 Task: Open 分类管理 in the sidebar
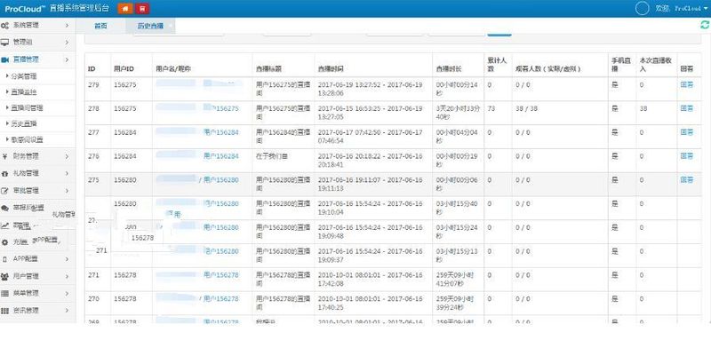click(24, 76)
